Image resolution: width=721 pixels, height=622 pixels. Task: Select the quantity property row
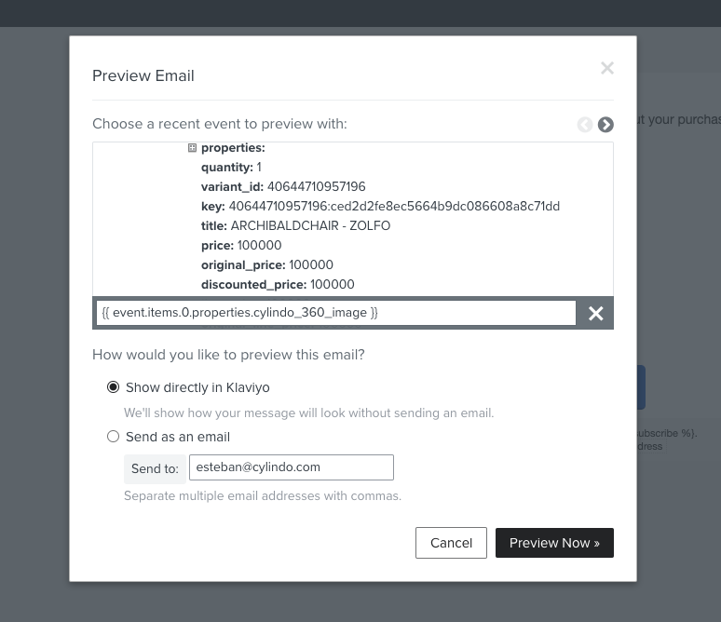[231, 167]
